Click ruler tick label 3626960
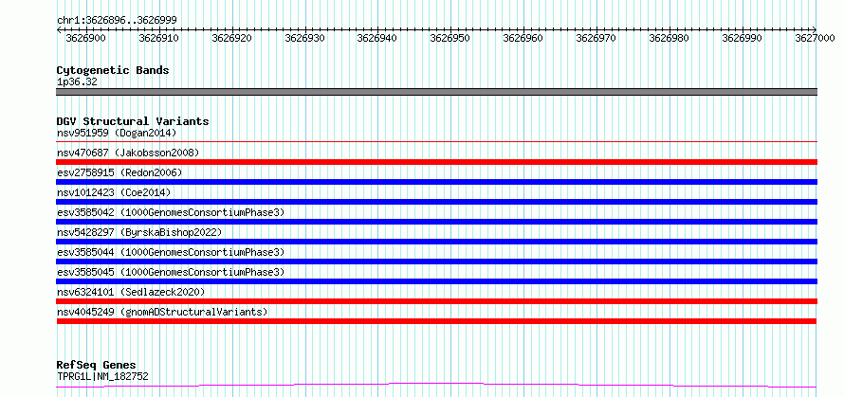Viewport: 844px width, 397px height. 523,38
